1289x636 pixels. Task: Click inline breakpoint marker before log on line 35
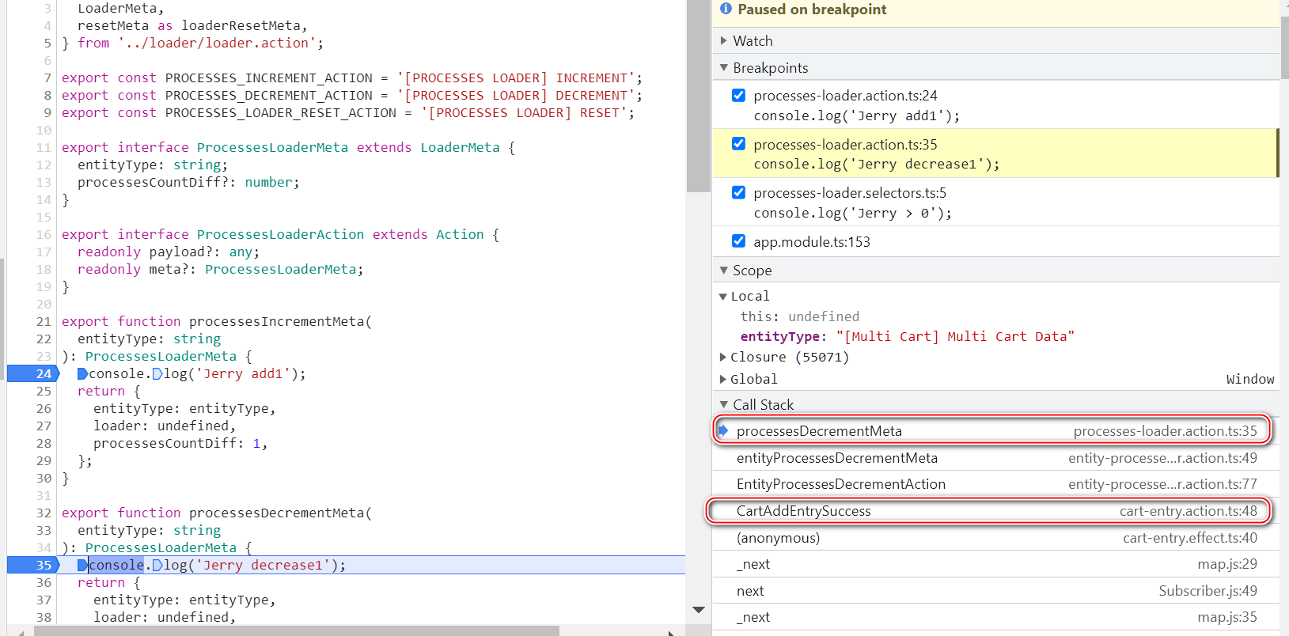(157, 565)
